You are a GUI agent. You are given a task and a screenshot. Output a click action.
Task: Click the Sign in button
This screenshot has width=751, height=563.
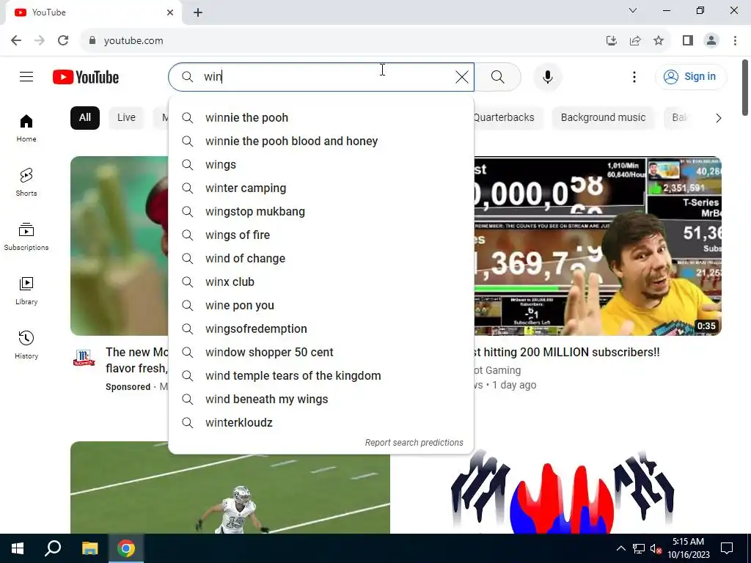pyautogui.click(x=691, y=76)
